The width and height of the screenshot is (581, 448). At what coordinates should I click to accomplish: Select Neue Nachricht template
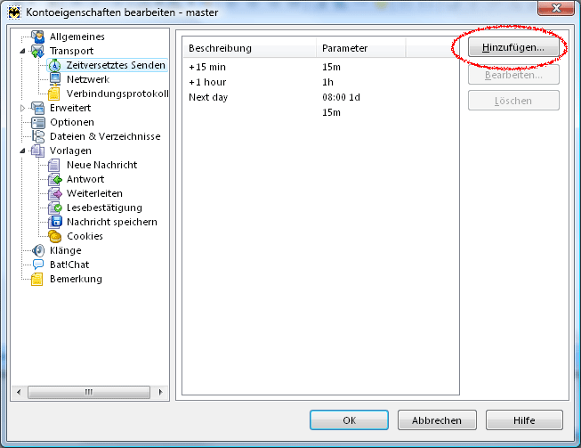click(102, 165)
